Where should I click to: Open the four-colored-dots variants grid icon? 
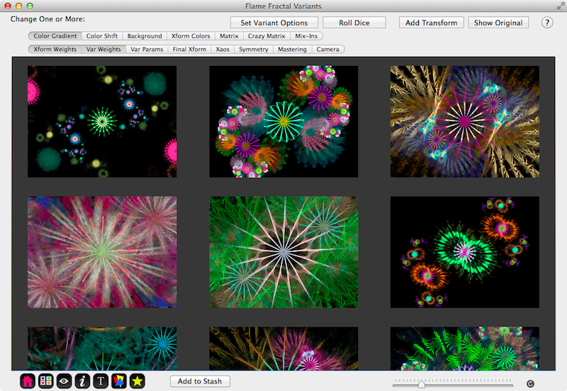coord(45,381)
